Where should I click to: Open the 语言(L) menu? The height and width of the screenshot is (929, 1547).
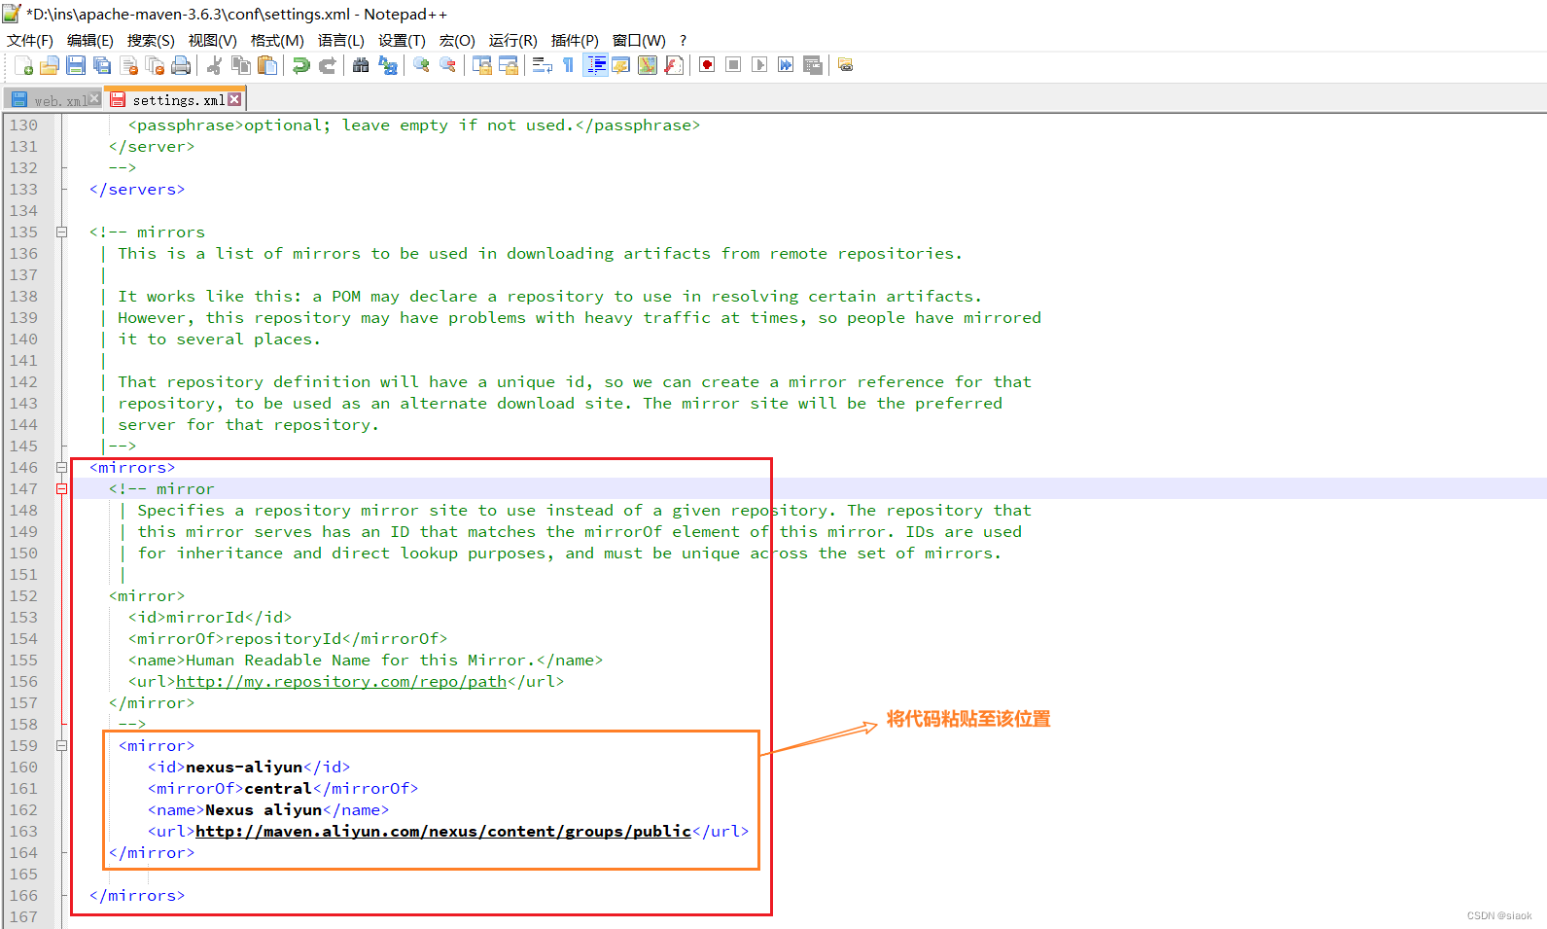point(340,40)
